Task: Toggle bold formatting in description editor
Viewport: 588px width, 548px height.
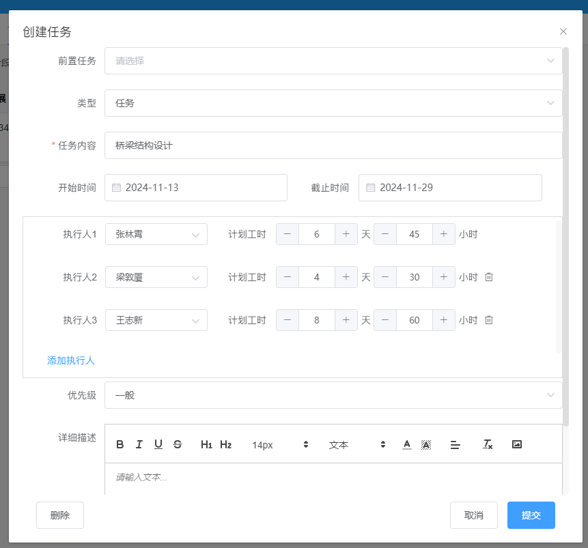Action: click(x=120, y=444)
